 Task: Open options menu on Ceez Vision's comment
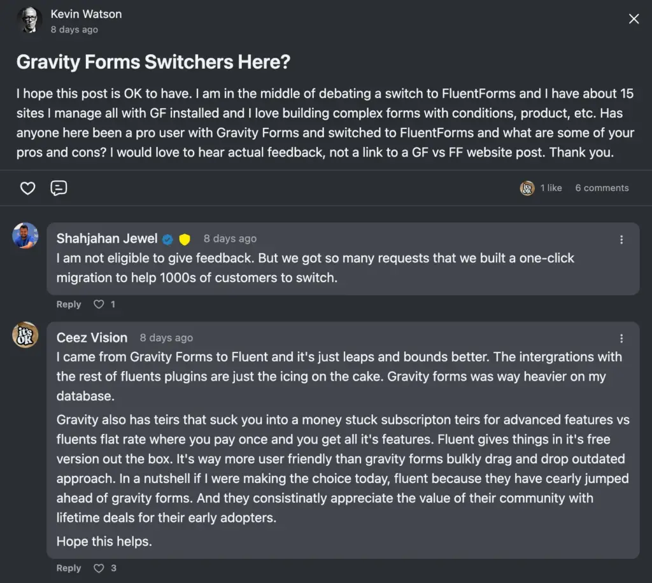click(621, 339)
